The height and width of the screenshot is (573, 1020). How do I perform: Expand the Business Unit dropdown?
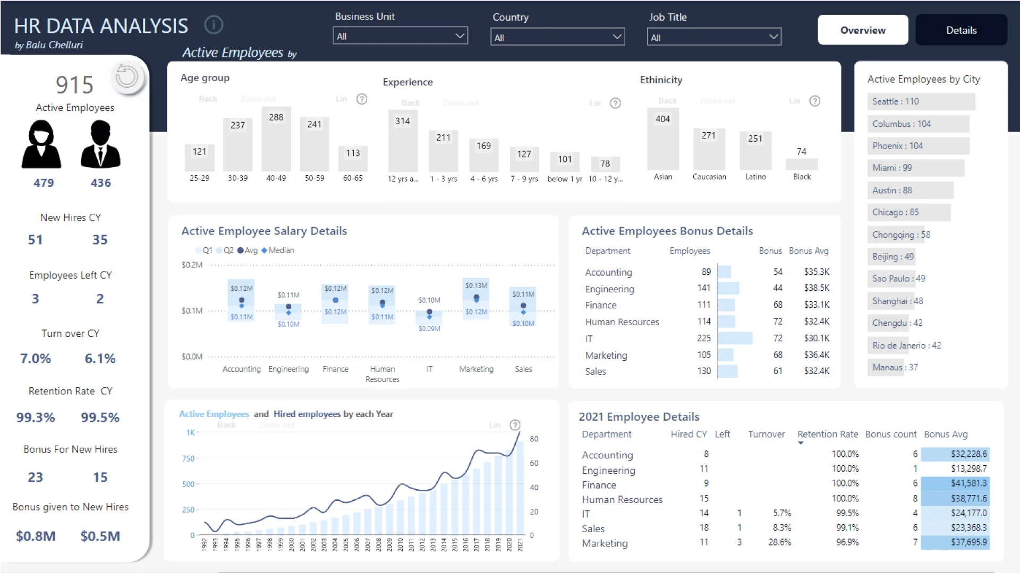(x=400, y=36)
